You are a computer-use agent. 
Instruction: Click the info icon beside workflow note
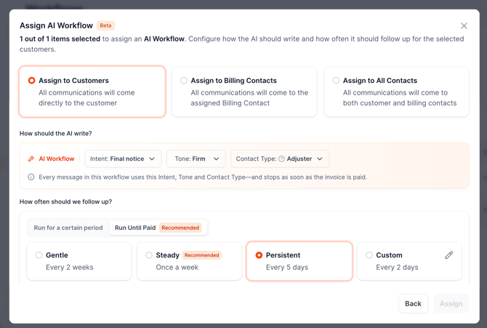point(31,177)
